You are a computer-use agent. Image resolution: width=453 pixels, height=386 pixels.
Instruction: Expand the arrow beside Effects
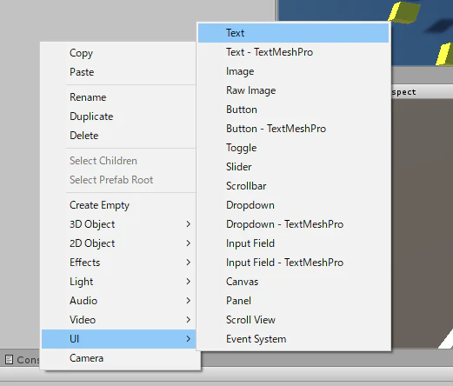tap(189, 263)
